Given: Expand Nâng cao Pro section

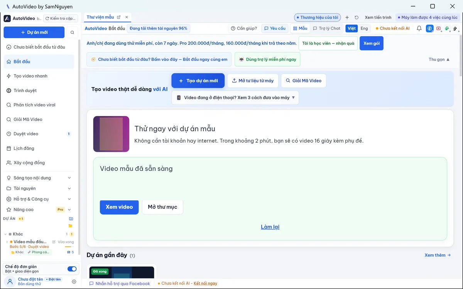Looking at the screenshot, I should click(39, 210).
